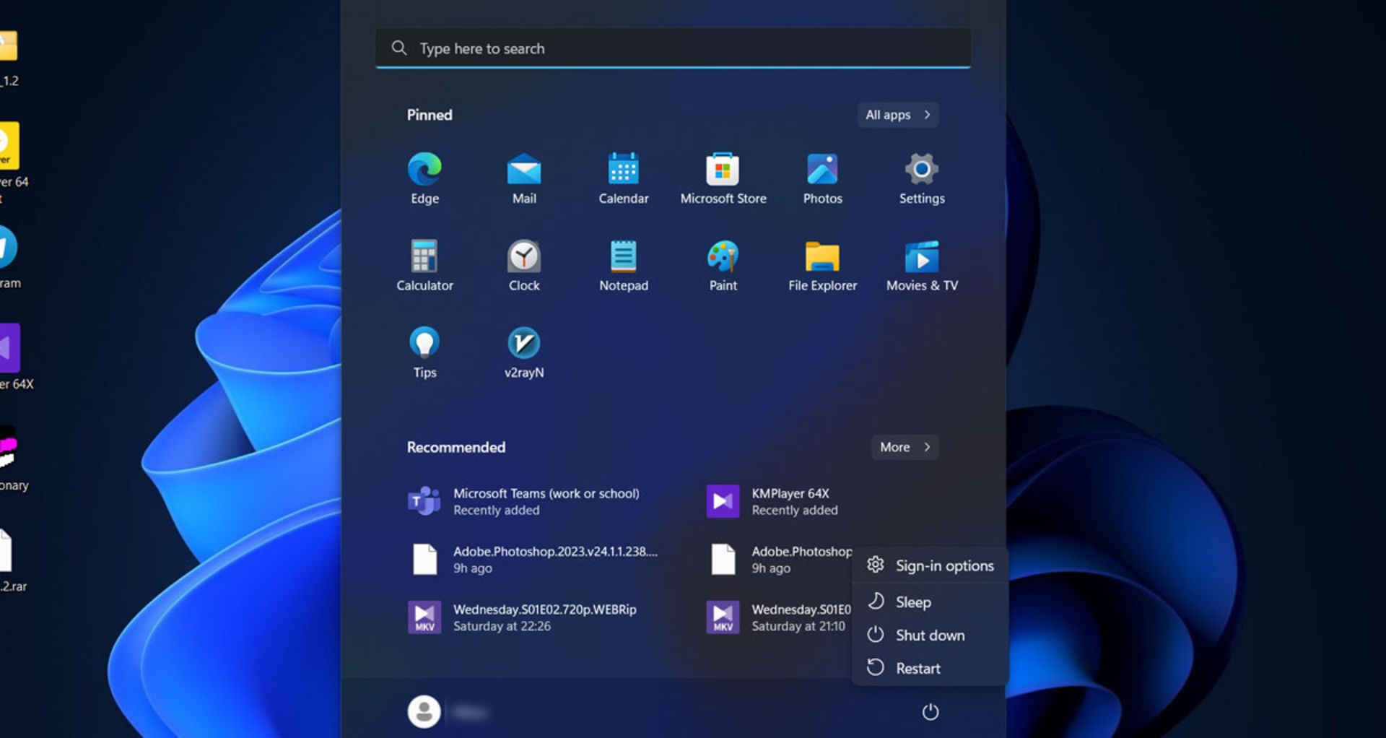The width and height of the screenshot is (1386, 738).
Task: Open the Wednesday video from Saturday at 21:10
Action: tap(778, 617)
